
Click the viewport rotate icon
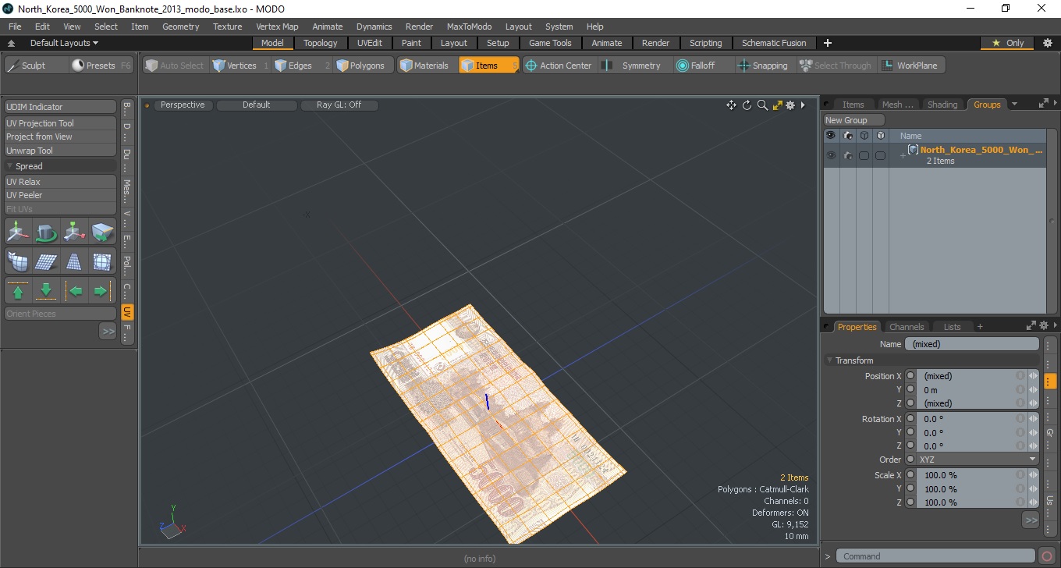[x=747, y=105]
